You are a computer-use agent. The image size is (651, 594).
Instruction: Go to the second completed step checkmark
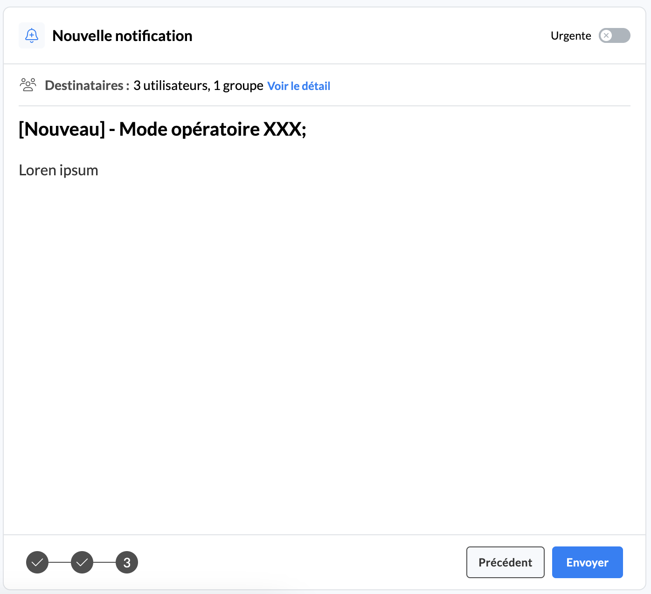(82, 562)
